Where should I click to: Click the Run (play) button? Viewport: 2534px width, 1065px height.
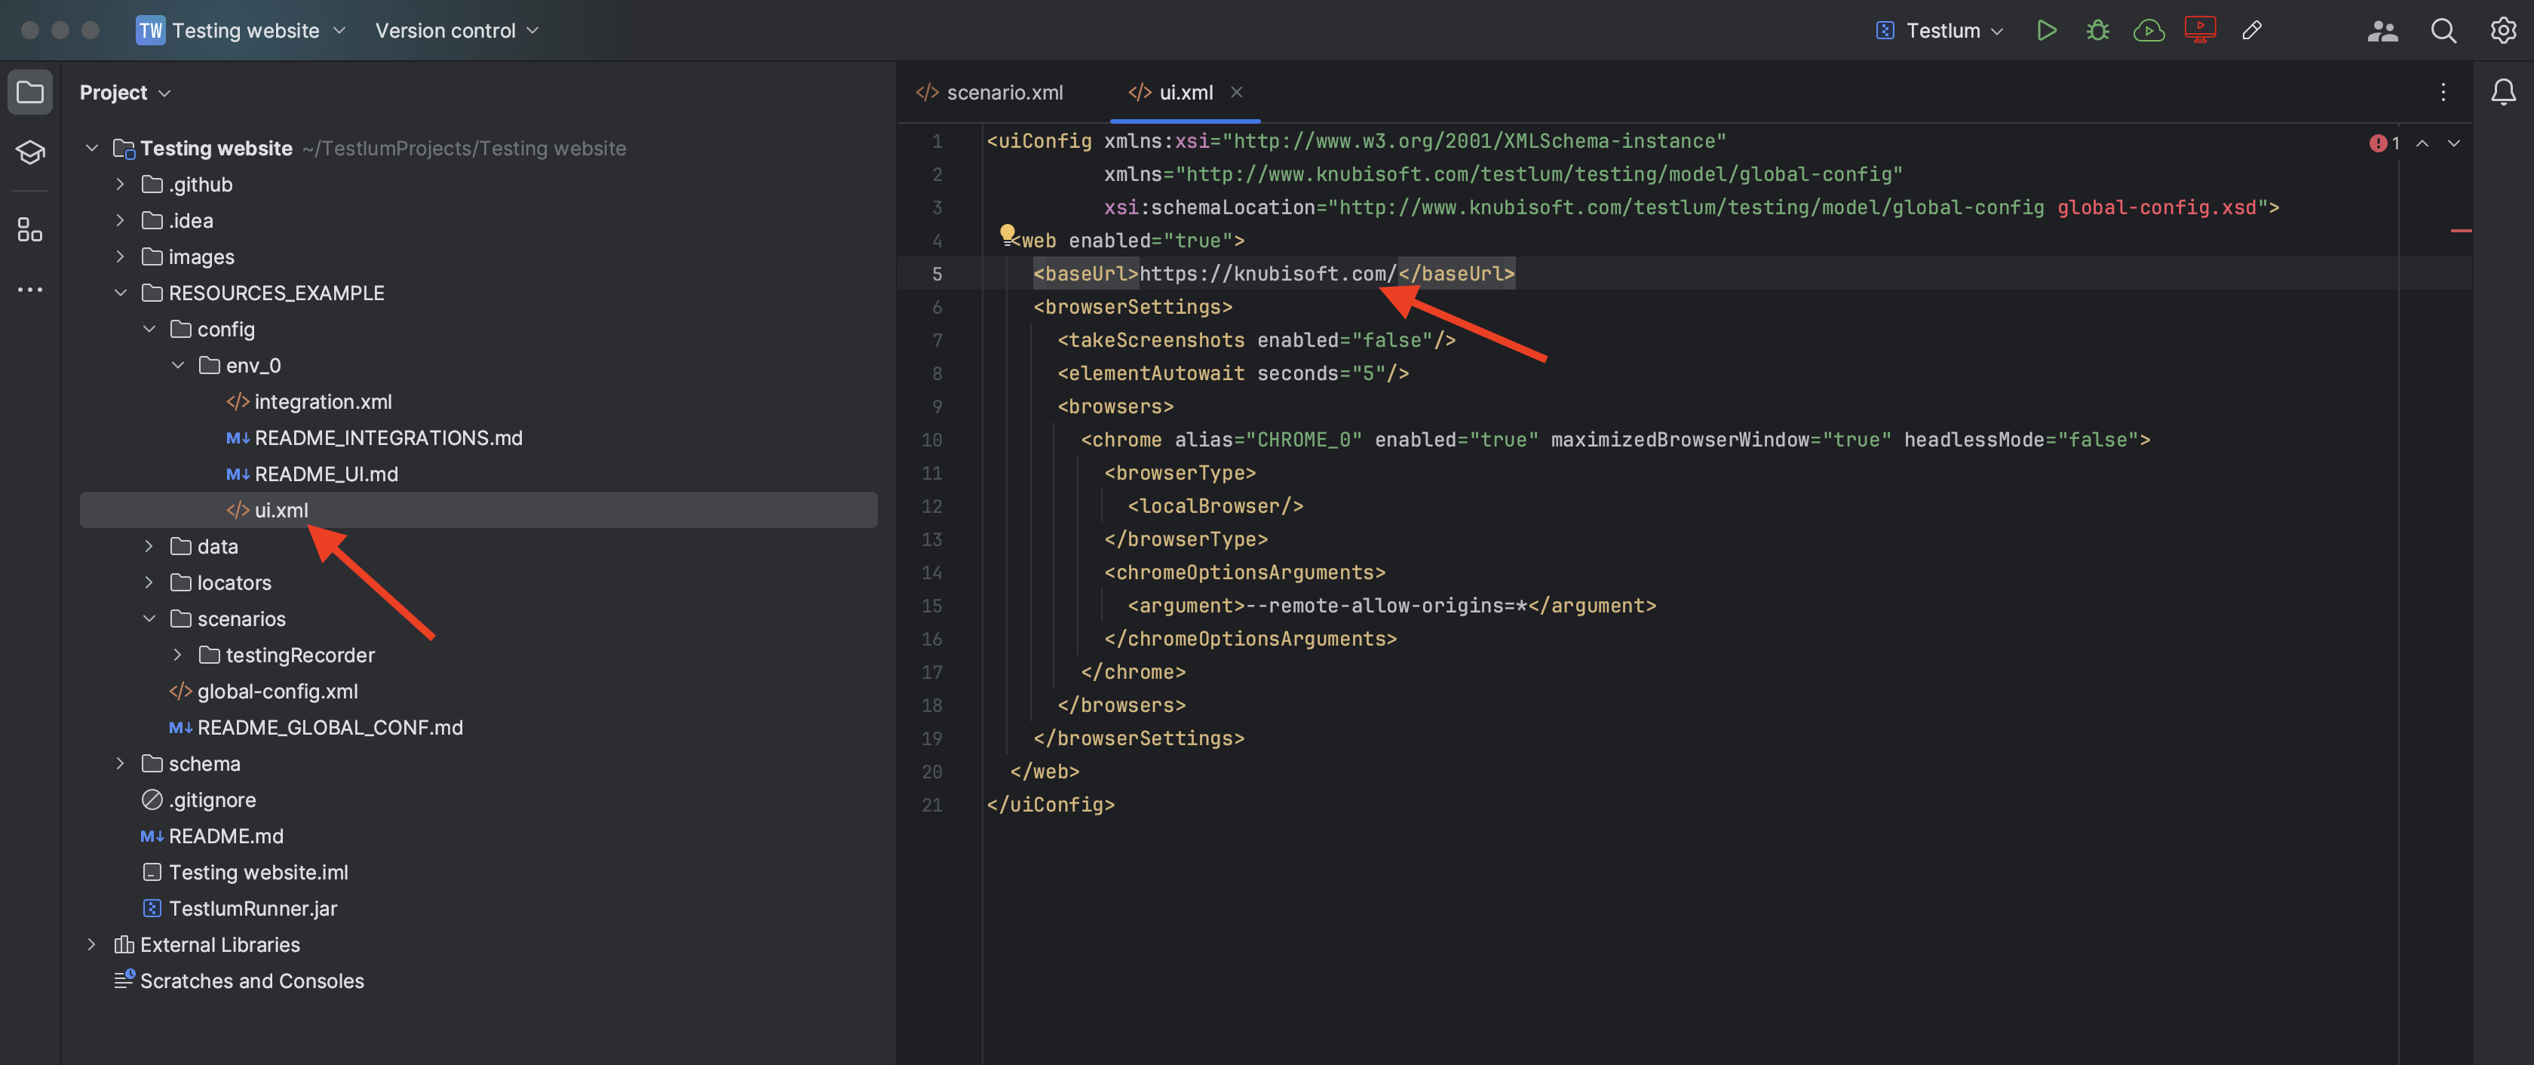[x=2046, y=30]
